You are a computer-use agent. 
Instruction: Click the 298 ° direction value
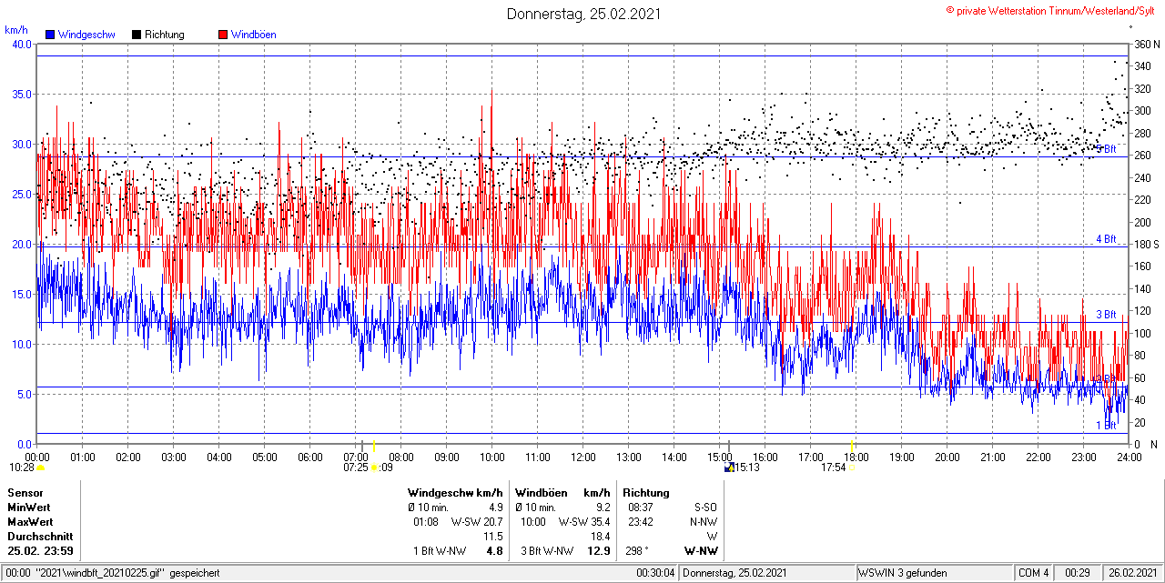(639, 551)
